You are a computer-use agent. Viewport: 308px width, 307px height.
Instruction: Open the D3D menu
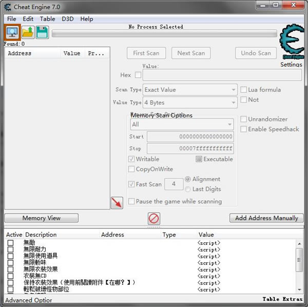click(68, 19)
